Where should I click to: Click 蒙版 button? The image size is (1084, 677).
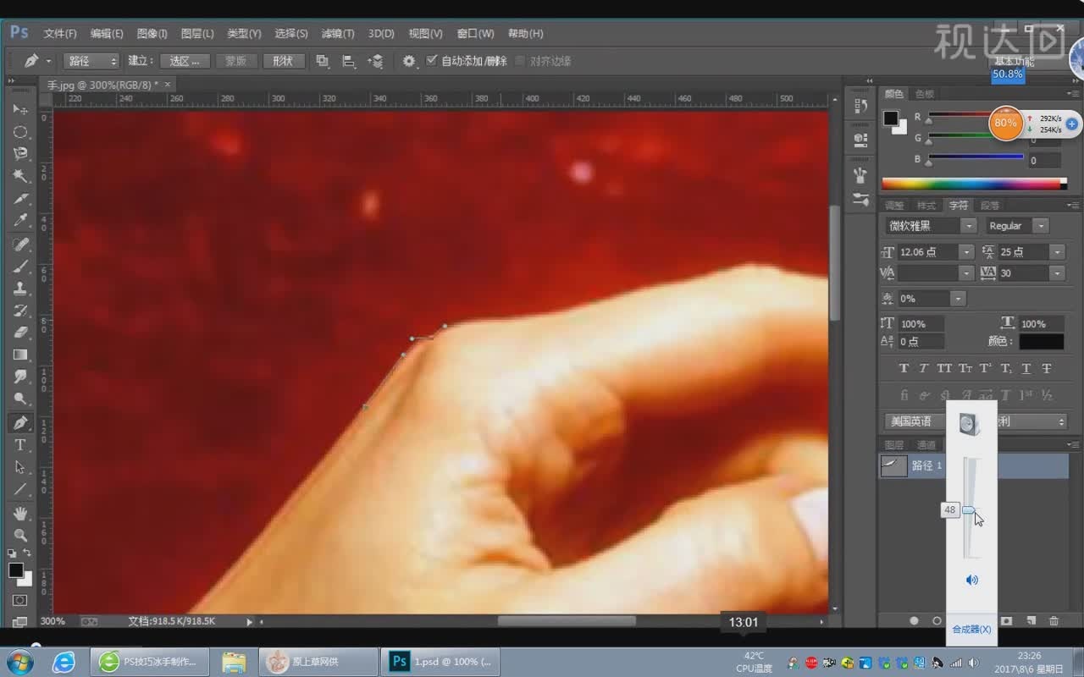point(236,61)
